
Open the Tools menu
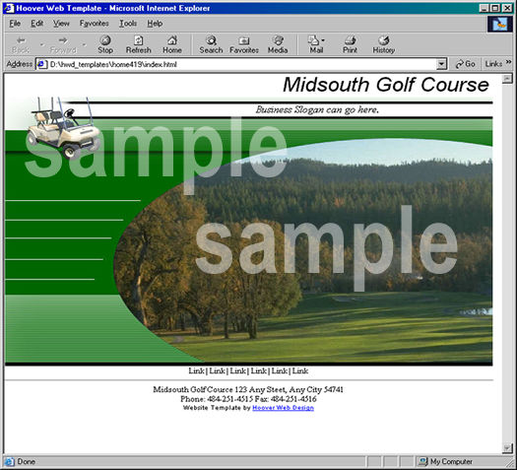click(128, 24)
